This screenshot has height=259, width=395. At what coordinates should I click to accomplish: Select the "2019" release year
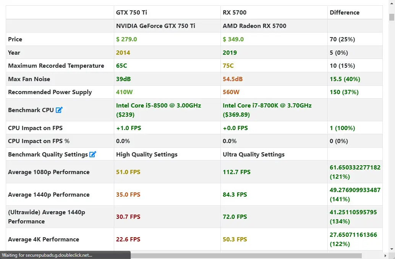230,52
